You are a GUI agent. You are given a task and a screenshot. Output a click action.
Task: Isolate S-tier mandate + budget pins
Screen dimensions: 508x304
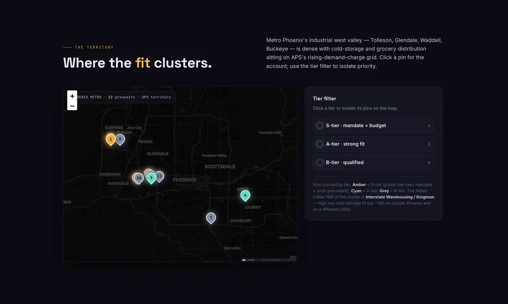pos(374,126)
